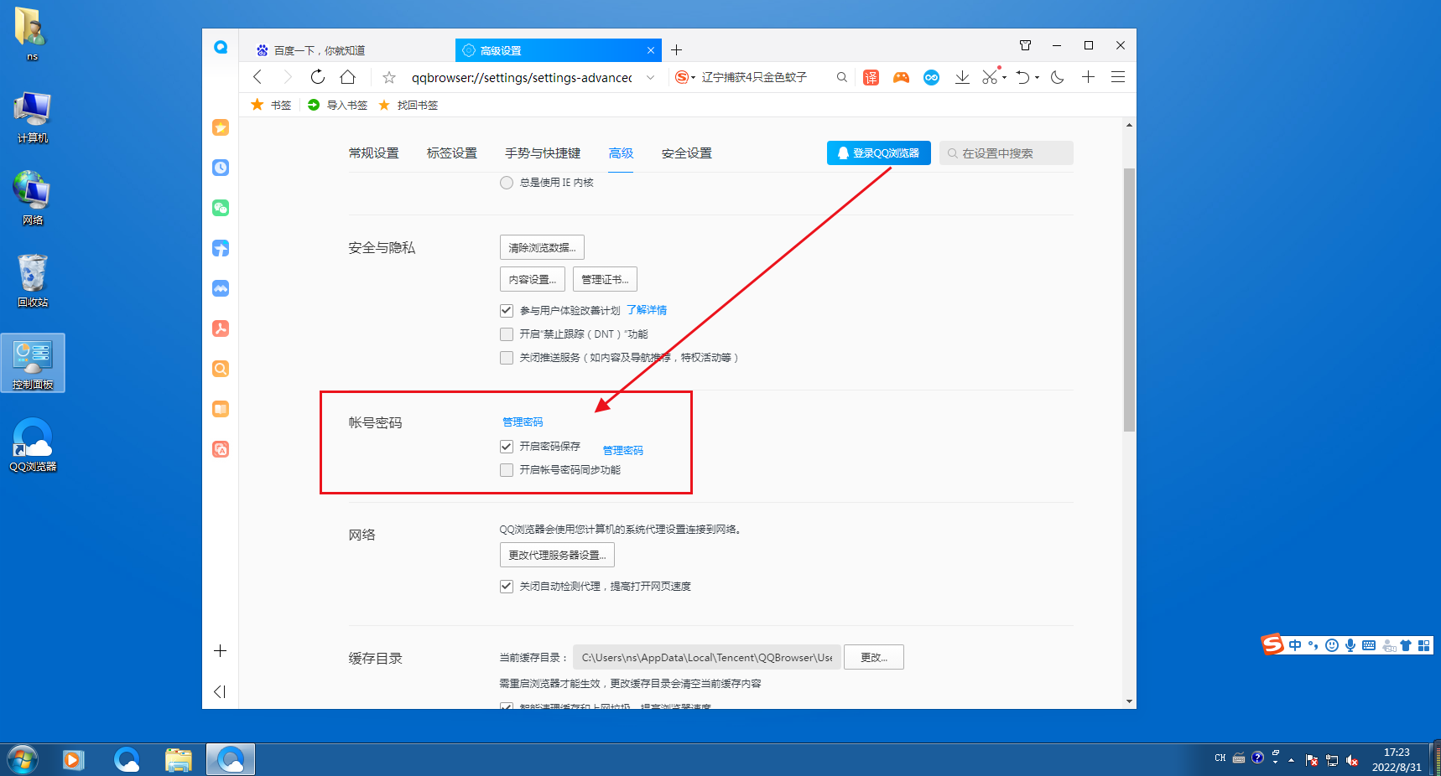Click the Sogou IME microphone icon
The image size is (1441, 776).
tap(1350, 645)
